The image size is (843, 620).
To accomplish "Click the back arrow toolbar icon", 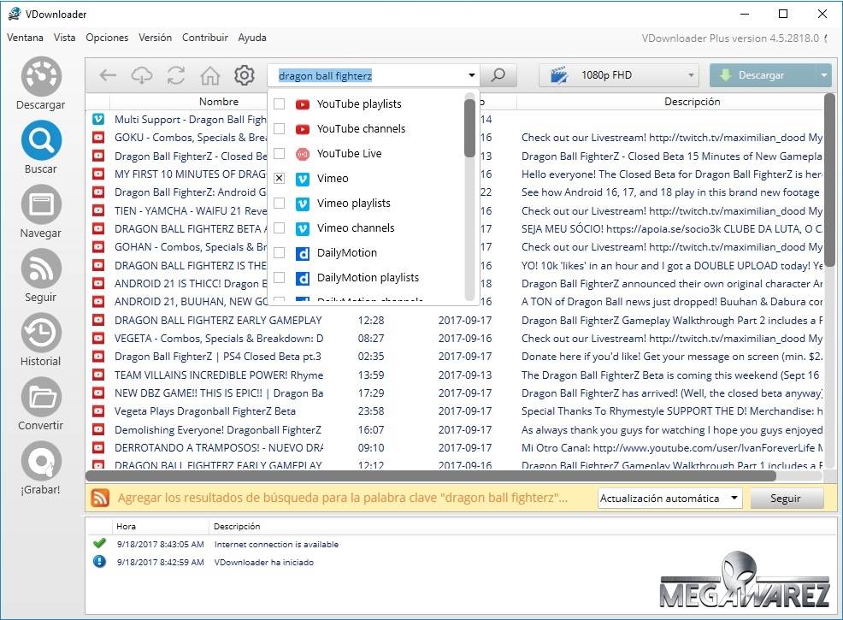I will (x=108, y=75).
